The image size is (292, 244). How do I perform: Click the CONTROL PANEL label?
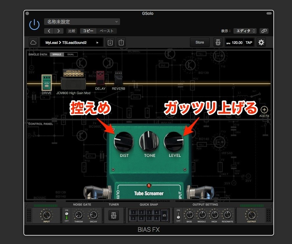(x=41, y=124)
